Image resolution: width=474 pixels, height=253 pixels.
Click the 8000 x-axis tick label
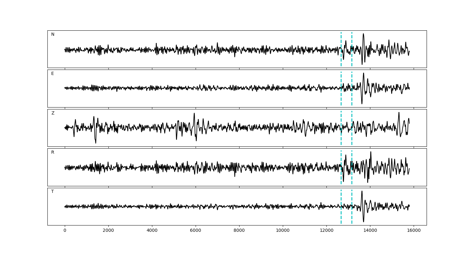click(239, 231)
